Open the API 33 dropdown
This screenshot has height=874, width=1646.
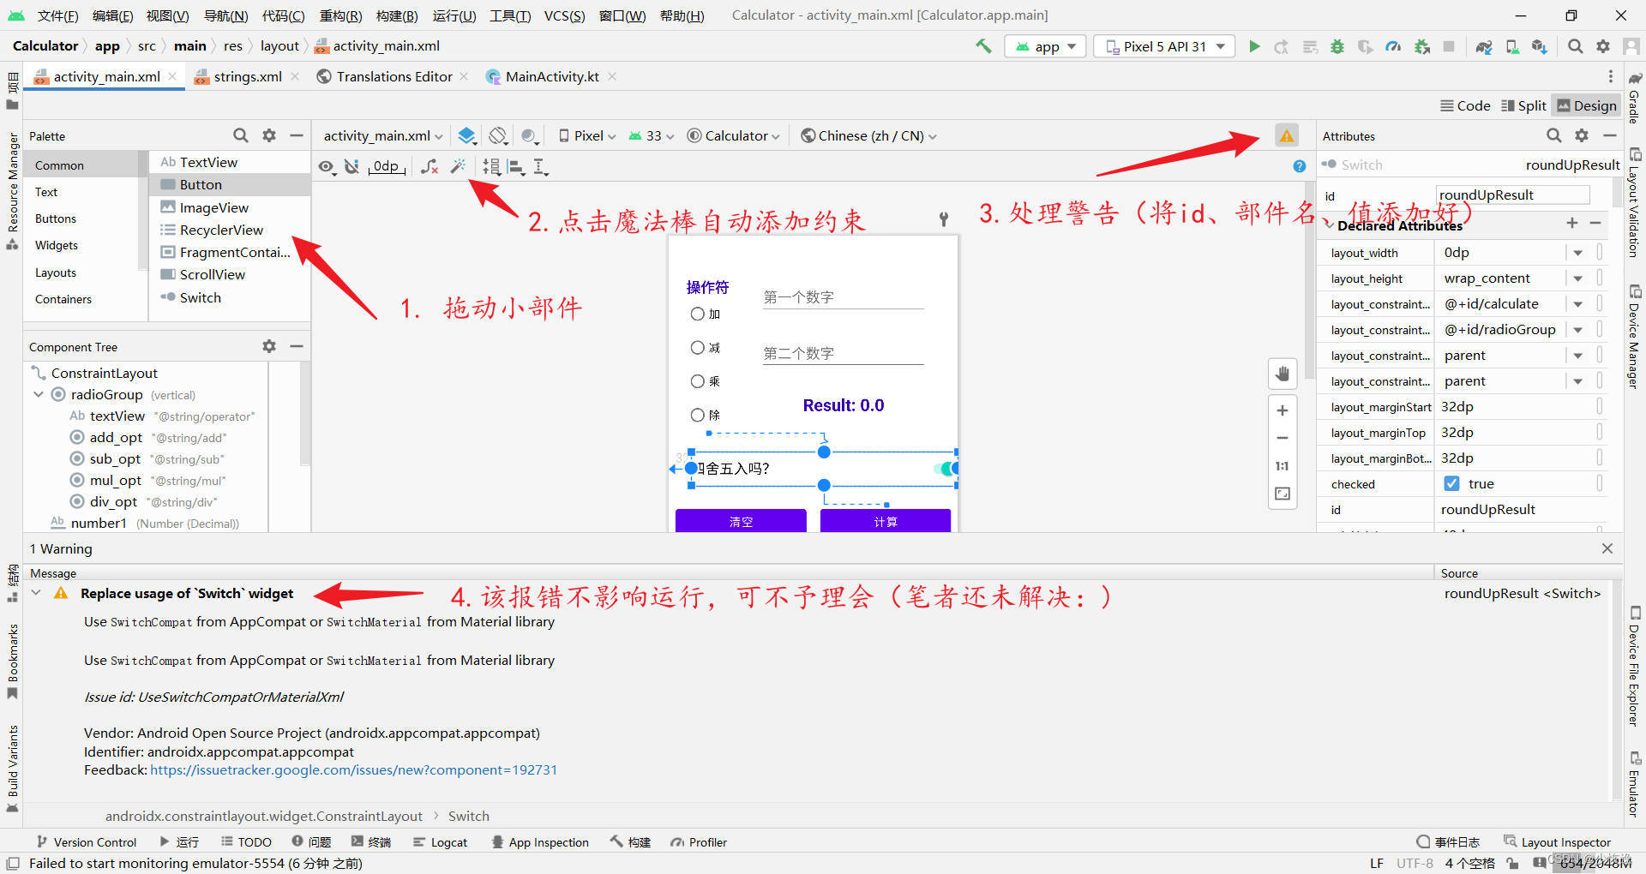tap(650, 135)
